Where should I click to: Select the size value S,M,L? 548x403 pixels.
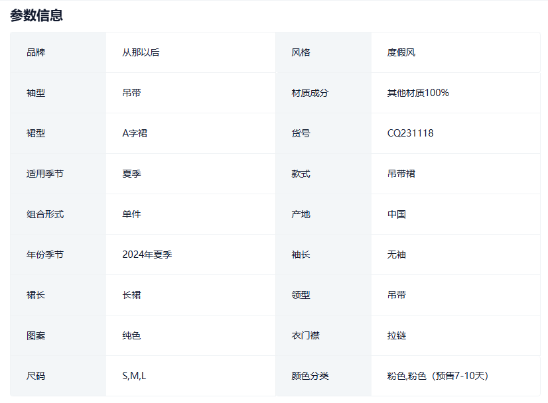[x=134, y=376]
